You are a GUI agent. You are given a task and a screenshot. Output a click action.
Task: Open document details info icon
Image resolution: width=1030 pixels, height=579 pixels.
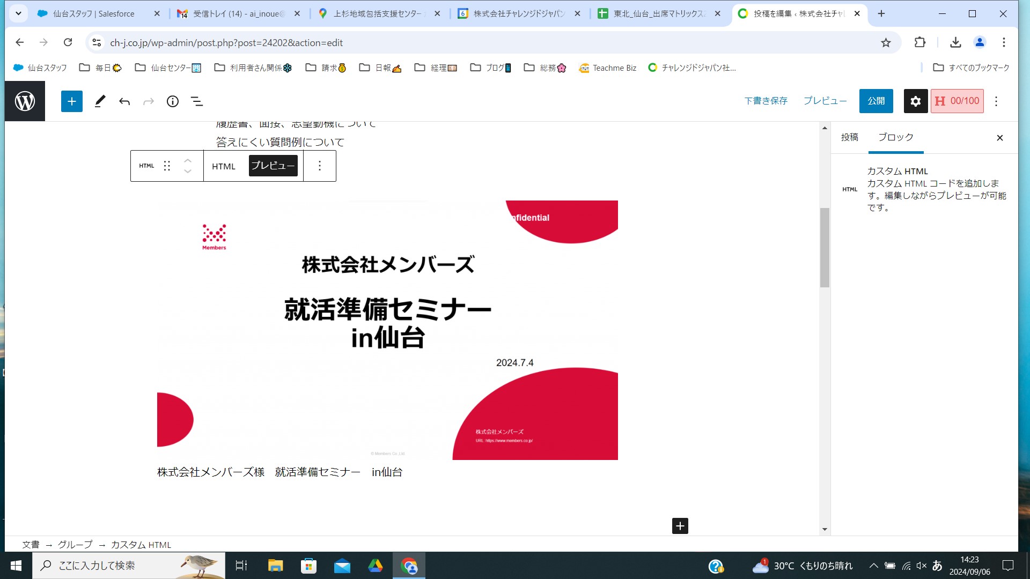tap(173, 101)
